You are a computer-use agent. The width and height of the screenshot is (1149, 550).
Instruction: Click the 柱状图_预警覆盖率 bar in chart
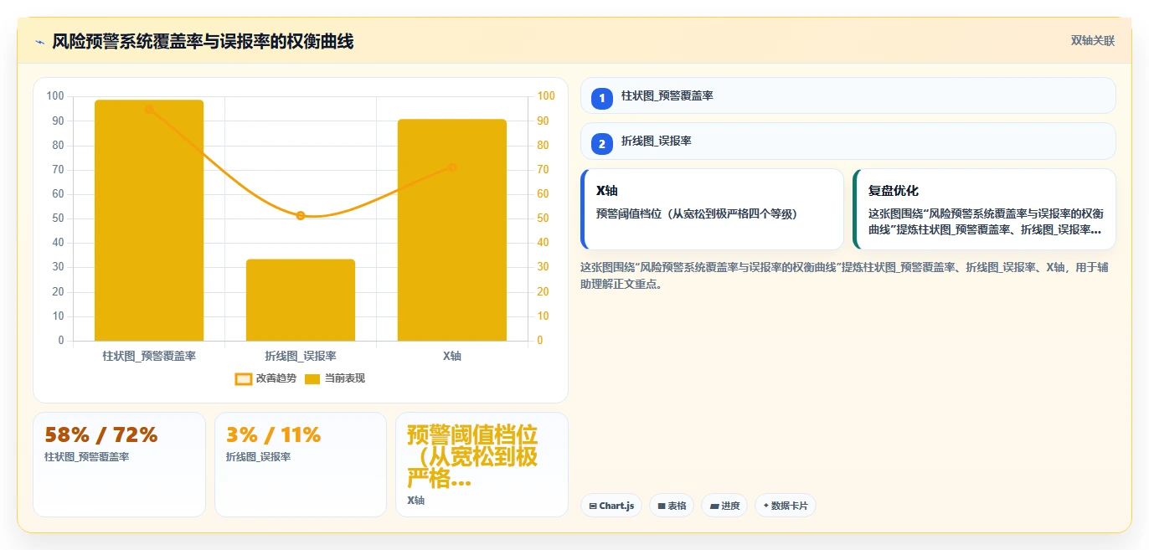149,220
